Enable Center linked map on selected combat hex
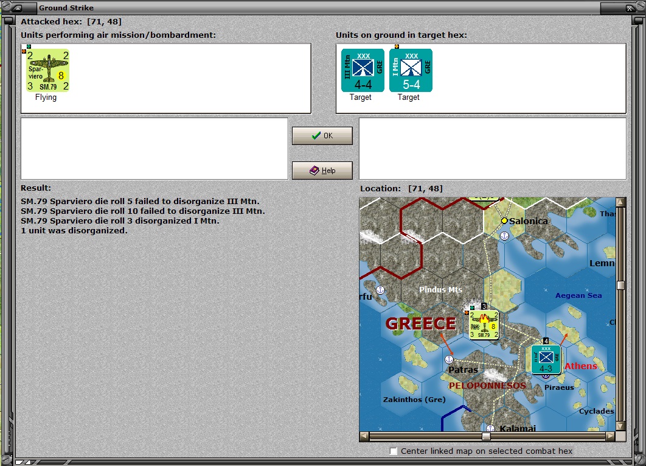The image size is (646, 466). pyautogui.click(x=394, y=451)
